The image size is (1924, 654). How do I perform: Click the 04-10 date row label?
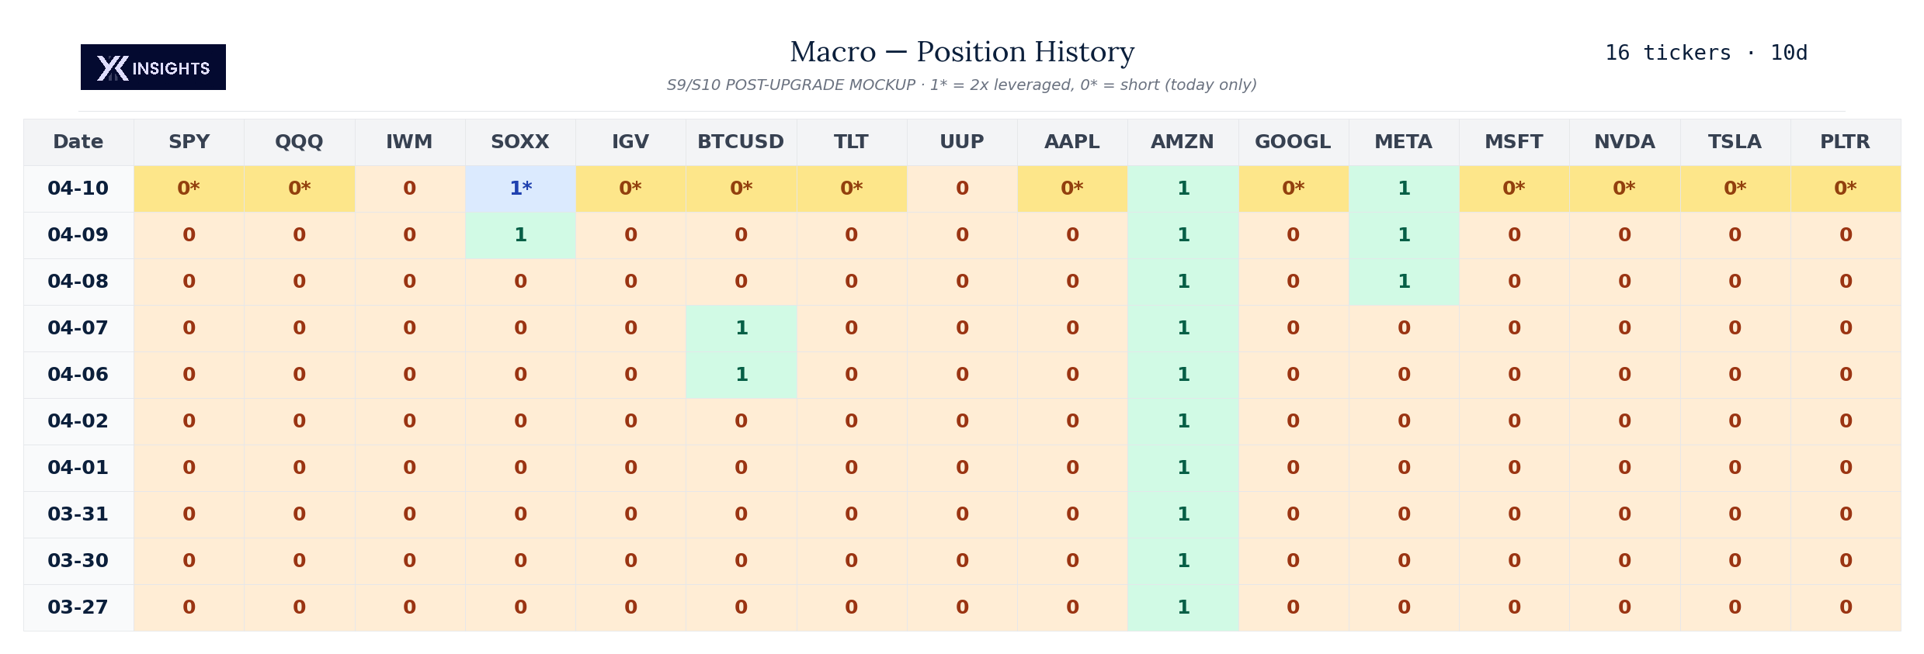click(x=78, y=189)
